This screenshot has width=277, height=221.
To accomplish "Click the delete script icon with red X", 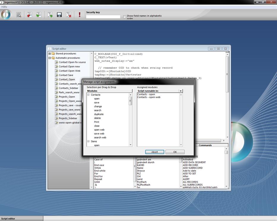I will (69, 15).
